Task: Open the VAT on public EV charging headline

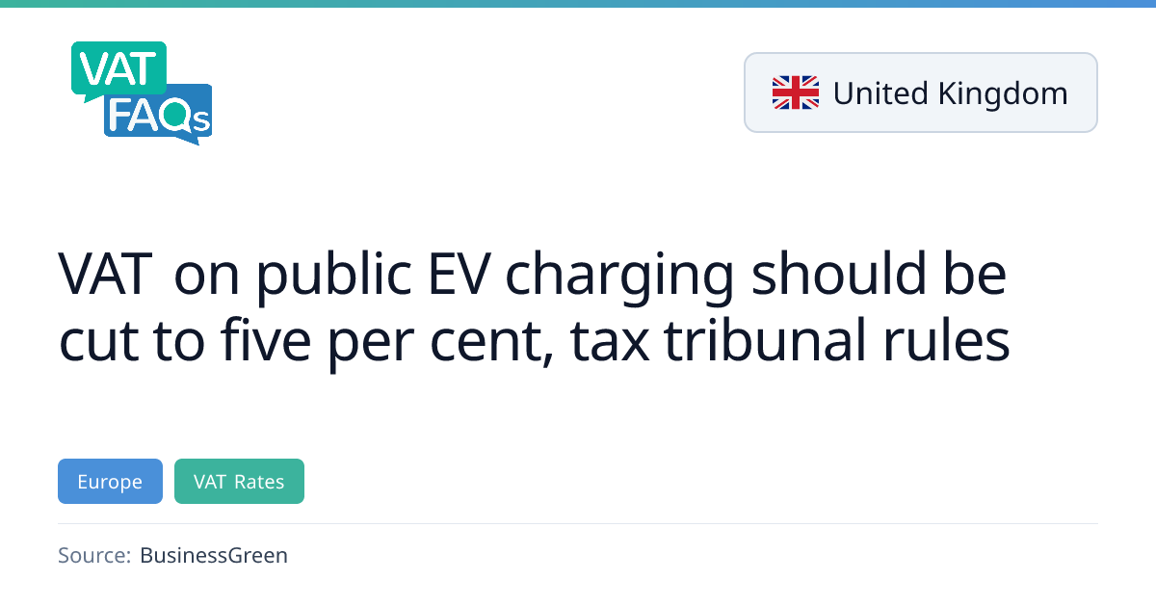Action: pos(534,307)
